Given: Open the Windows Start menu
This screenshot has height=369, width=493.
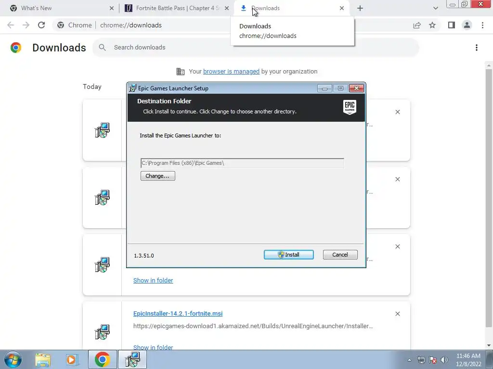Looking at the screenshot, I should 13,359.
